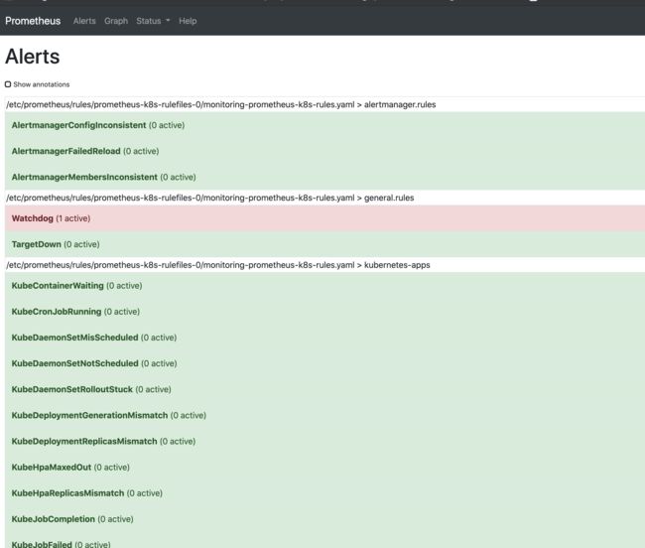Expand the KubeDaemonSetMisScheduled alert row

324,338
